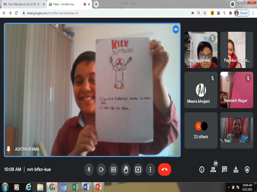
Task: Open Windows Start menu
Action: click(x=5, y=187)
